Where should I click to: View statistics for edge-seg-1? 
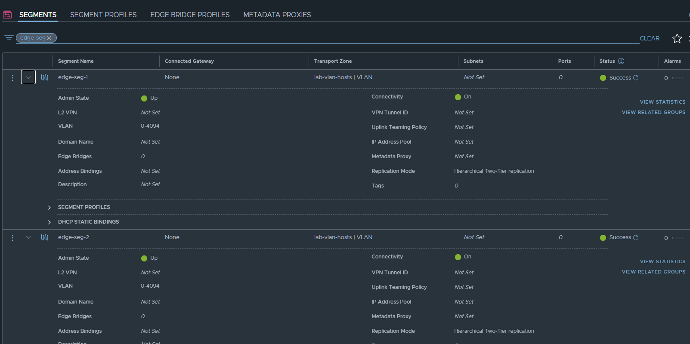point(662,102)
